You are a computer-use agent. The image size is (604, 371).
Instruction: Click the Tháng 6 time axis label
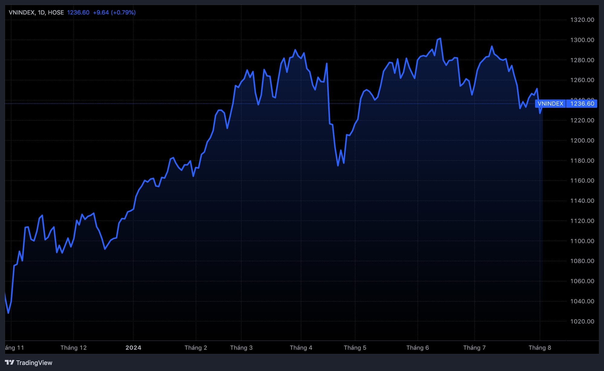click(x=418, y=348)
